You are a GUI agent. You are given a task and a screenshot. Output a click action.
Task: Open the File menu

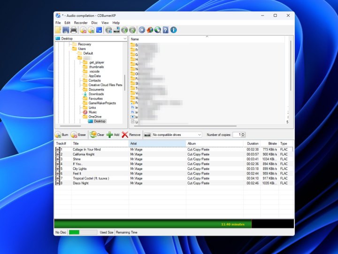(x=58, y=23)
